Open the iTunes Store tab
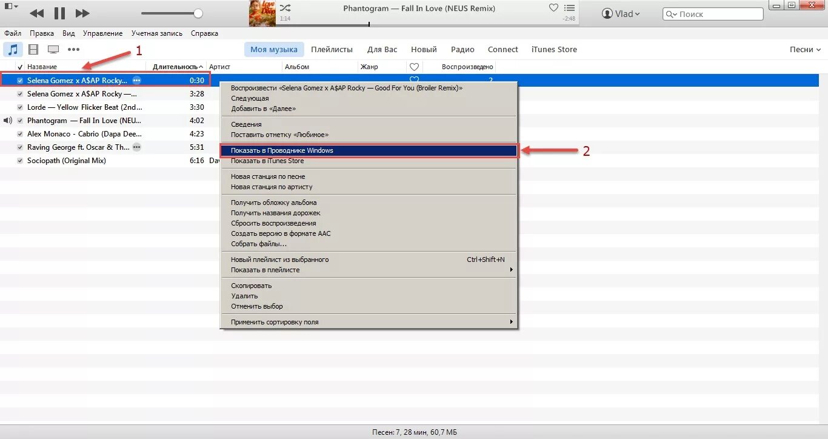This screenshot has width=828, height=439. click(x=554, y=50)
